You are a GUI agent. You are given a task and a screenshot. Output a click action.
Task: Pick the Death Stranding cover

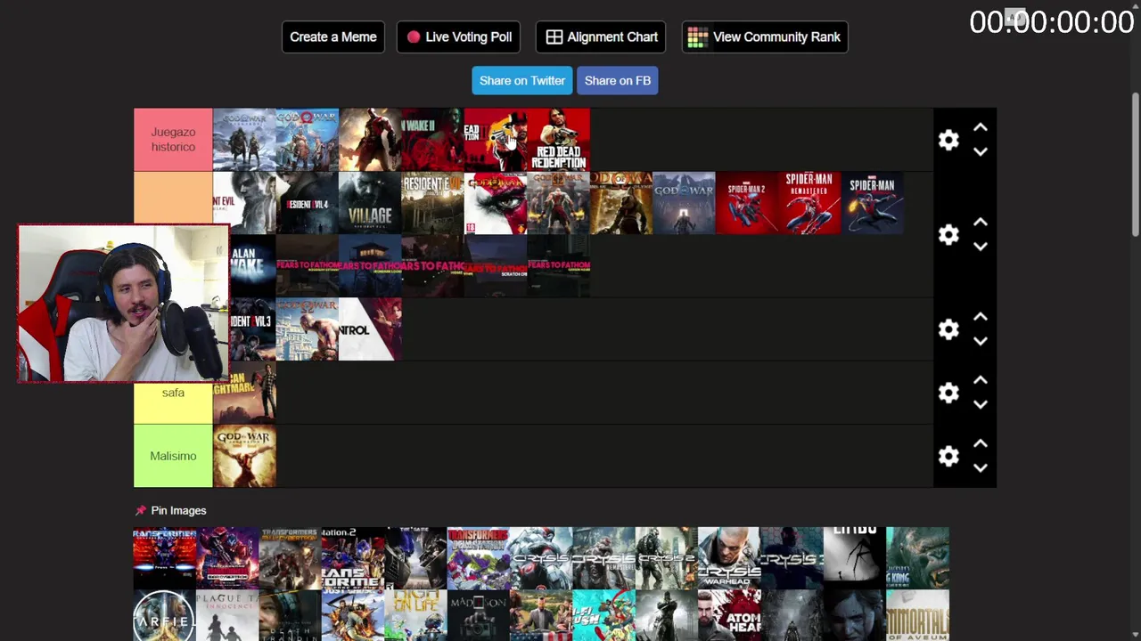(x=290, y=615)
